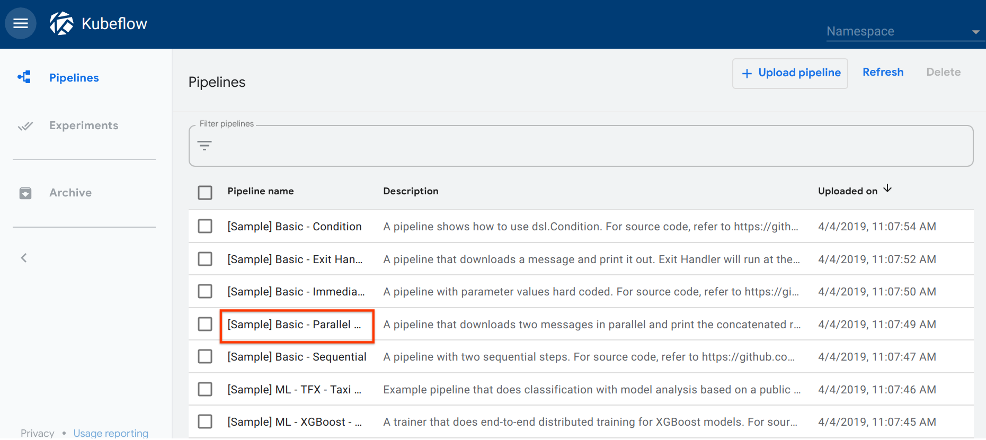This screenshot has width=986, height=440.
Task: Sort by the Uploaded on column header
Action: tap(848, 191)
